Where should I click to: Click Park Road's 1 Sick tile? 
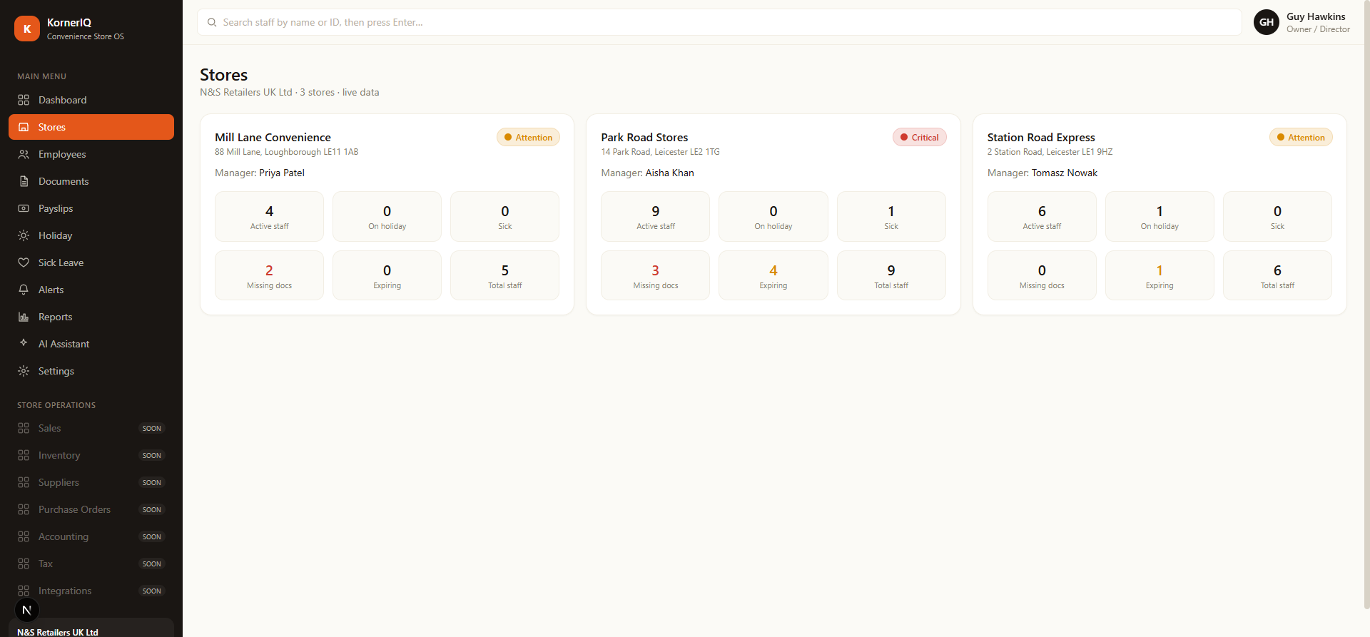click(x=891, y=216)
